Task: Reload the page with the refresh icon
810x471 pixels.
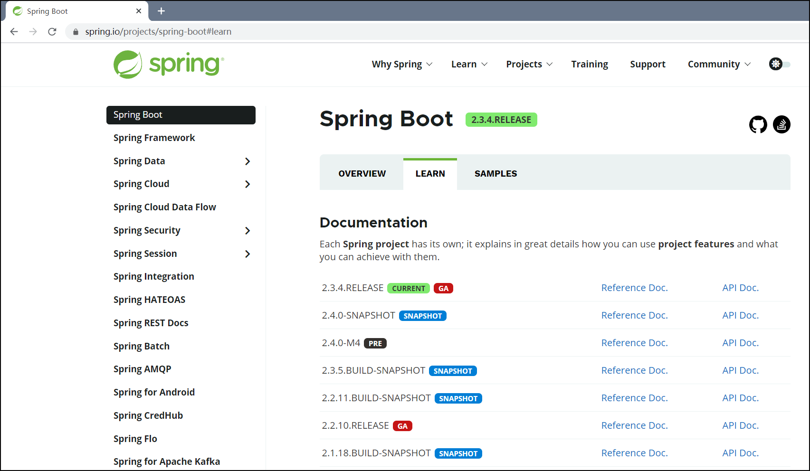Action: click(x=52, y=32)
